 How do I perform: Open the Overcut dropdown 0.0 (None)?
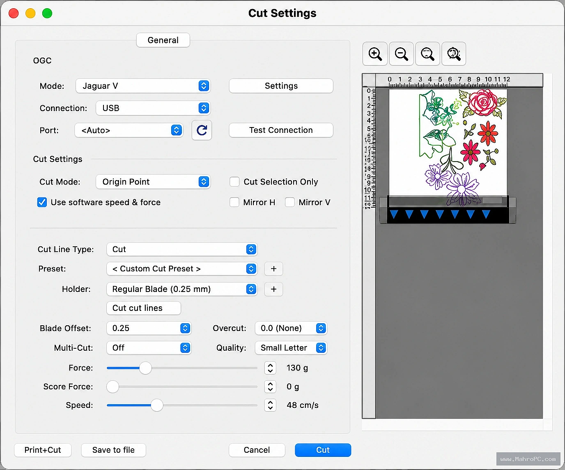click(x=291, y=328)
